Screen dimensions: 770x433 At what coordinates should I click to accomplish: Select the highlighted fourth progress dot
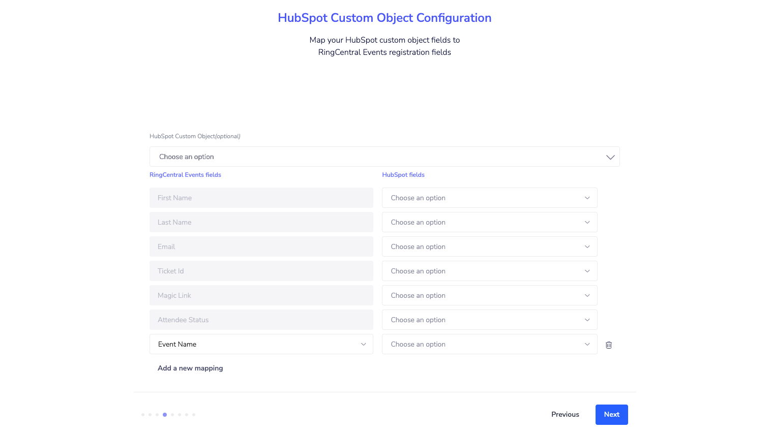(x=165, y=415)
